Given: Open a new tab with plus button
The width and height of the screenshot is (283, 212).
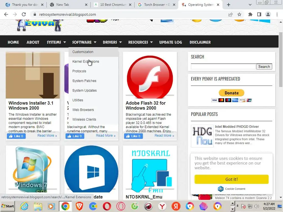Looking at the screenshot, I should (229, 5).
